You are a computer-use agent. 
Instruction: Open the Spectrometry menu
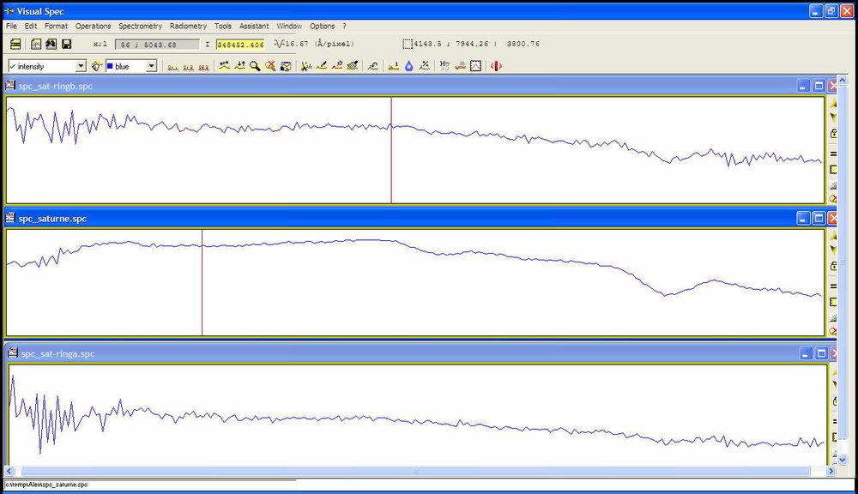(x=140, y=26)
